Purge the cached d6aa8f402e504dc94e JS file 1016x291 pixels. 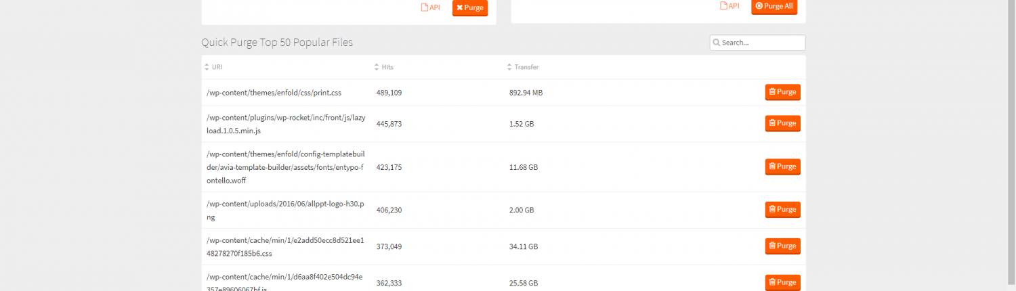[x=782, y=282]
